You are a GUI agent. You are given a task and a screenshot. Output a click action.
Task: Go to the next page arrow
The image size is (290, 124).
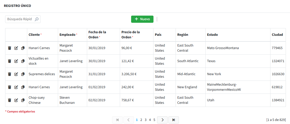click(162, 120)
